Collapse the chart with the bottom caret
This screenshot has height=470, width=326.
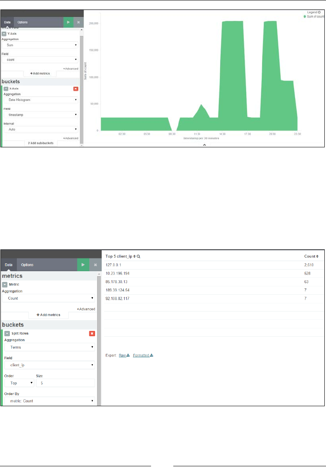pyautogui.click(x=205, y=145)
